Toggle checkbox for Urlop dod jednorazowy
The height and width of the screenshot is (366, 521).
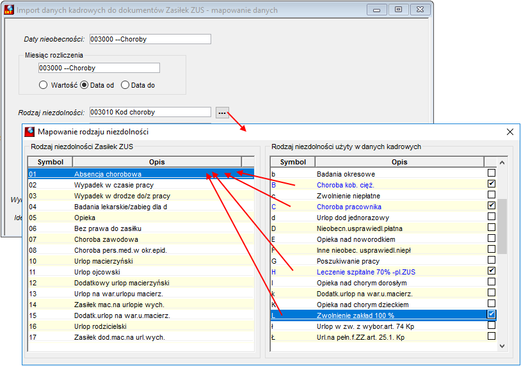492,216
